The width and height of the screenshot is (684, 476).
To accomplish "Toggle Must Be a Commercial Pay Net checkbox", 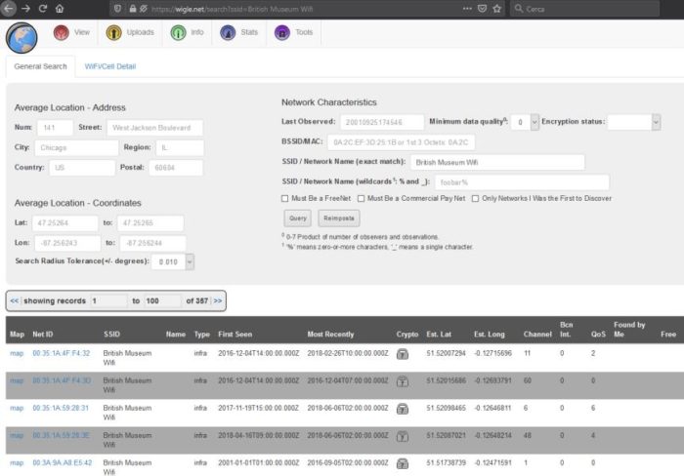I will (x=361, y=199).
